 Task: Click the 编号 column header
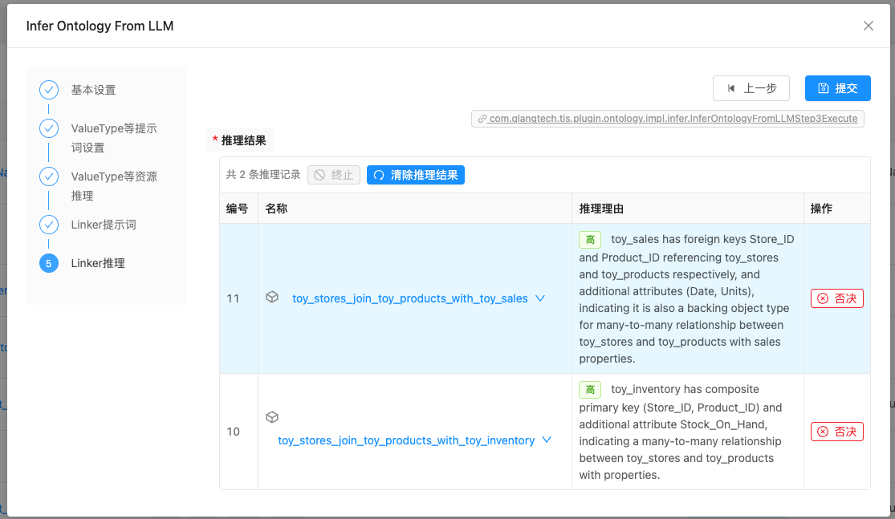point(237,209)
